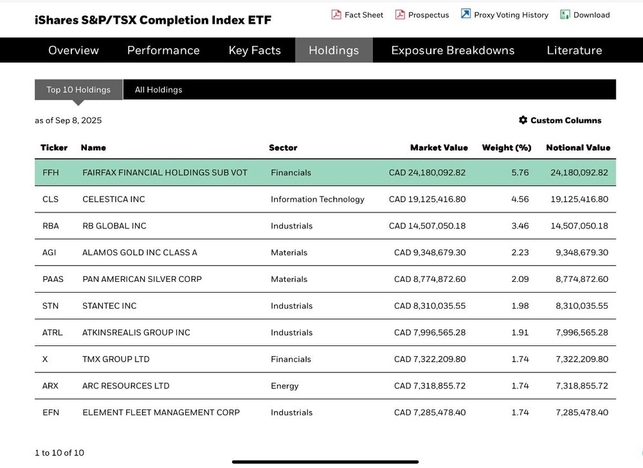
Task: Click Information Technology sector cell
Action: pyautogui.click(x=318, y=199)
